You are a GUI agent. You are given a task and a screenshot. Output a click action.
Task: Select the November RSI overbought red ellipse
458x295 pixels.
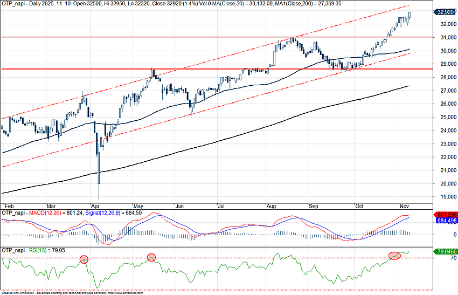coord(395,255)
